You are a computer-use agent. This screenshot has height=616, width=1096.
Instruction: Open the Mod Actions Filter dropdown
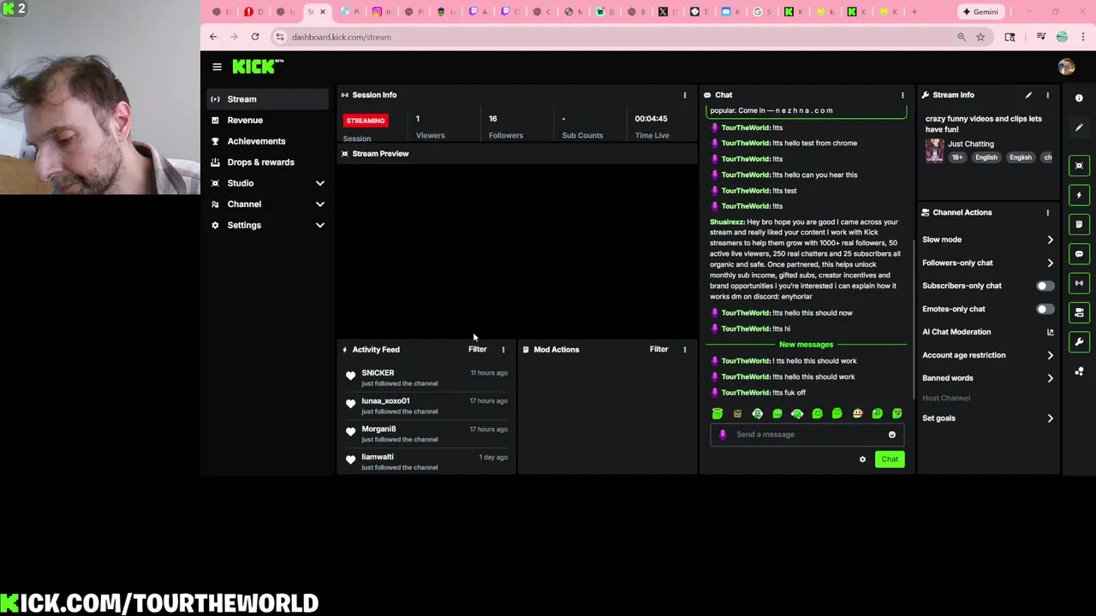658,349
